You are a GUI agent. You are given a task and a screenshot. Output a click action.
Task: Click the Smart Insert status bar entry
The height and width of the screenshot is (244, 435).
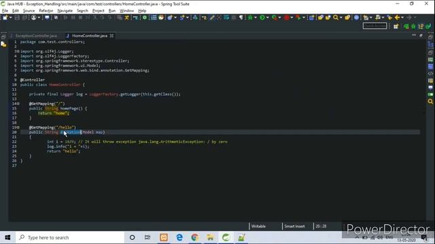click(x=294, y=226)
